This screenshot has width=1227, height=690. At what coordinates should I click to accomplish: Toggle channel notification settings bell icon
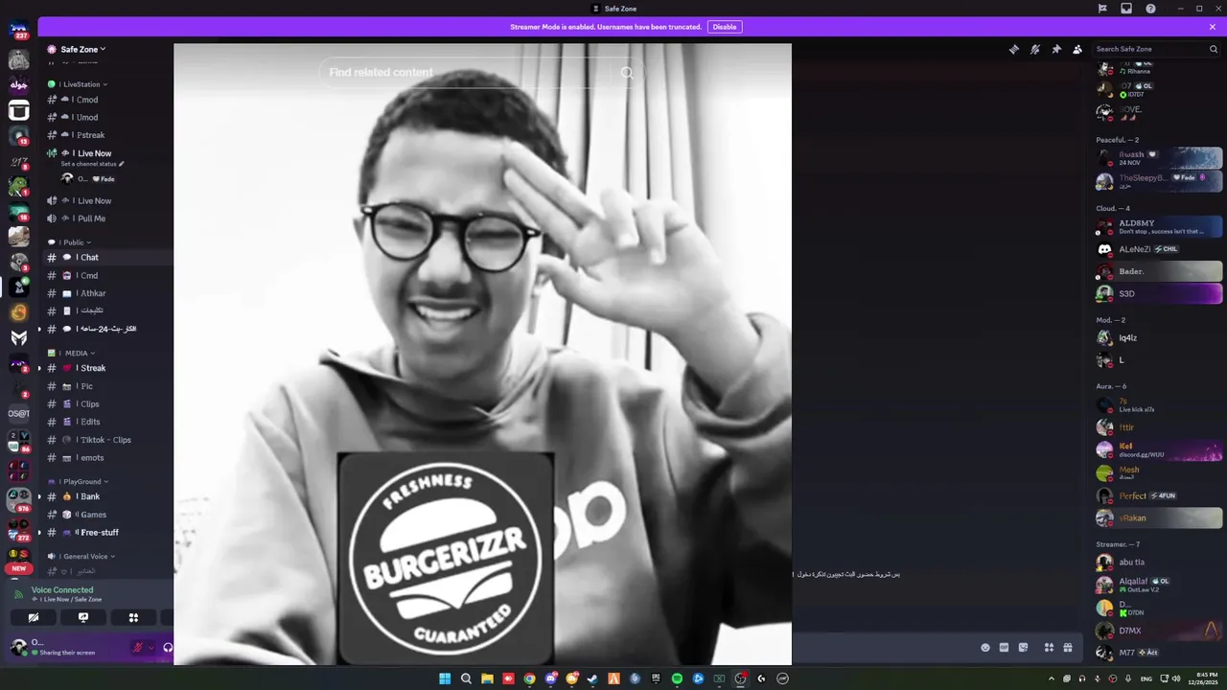[1035, 49]
